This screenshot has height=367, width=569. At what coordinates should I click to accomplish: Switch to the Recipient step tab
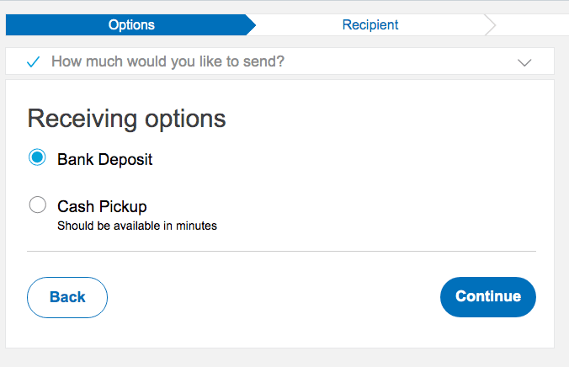(370, 25)
